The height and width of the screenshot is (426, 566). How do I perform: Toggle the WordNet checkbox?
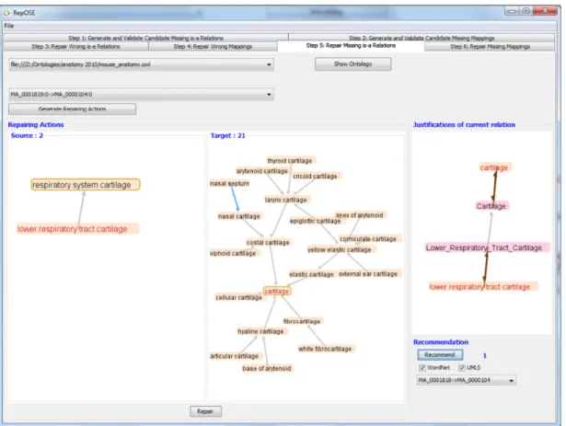[422, 368]
